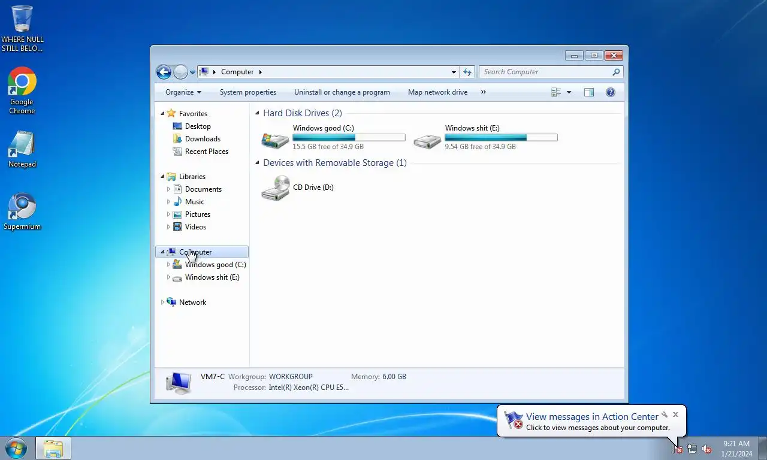Screen dimensions: 767x460
Task: Select Windows shit (E:) in navigation pane
Action: click(x=212, y=277)
